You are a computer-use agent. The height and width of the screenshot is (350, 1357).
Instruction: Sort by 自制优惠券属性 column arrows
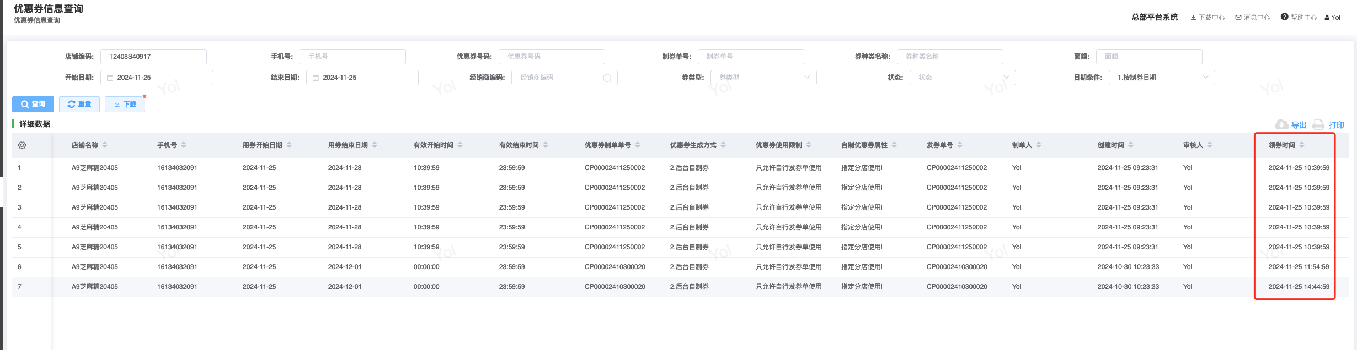[894, 145]
